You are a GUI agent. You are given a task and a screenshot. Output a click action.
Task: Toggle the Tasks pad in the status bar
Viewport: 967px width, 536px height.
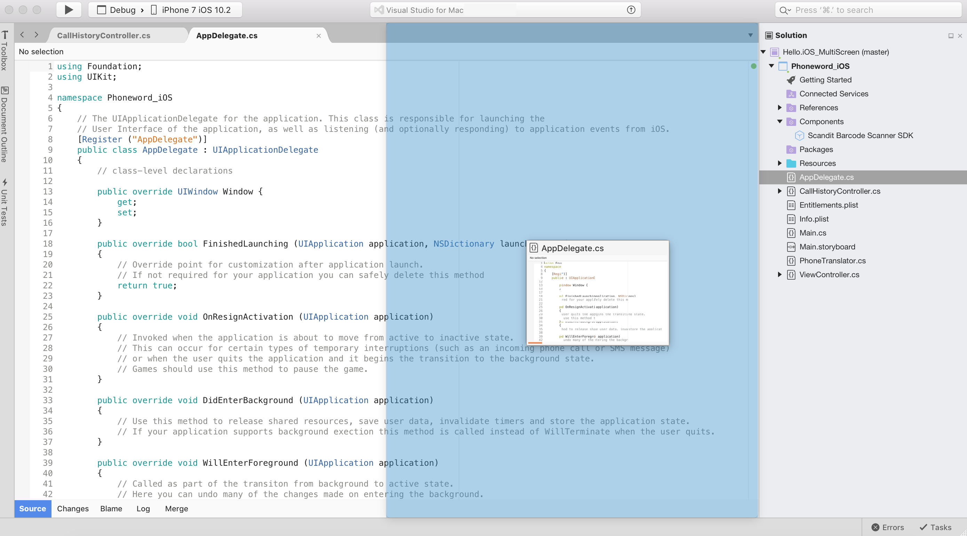[935, 527]
